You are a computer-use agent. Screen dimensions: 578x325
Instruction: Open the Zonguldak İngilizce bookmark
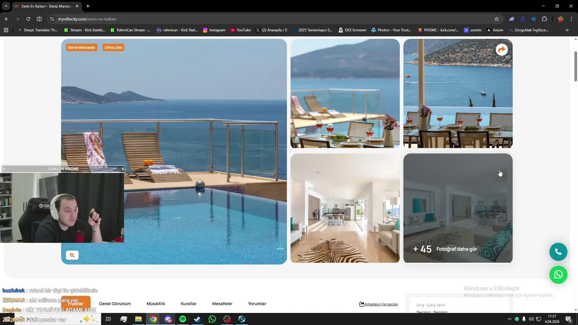click(x=528, y=30)
